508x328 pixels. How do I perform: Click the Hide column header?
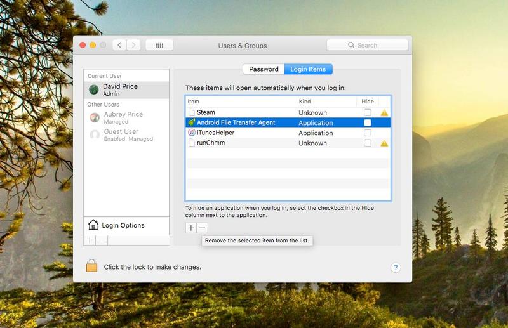pyautogui.click(x=368, y=102)
